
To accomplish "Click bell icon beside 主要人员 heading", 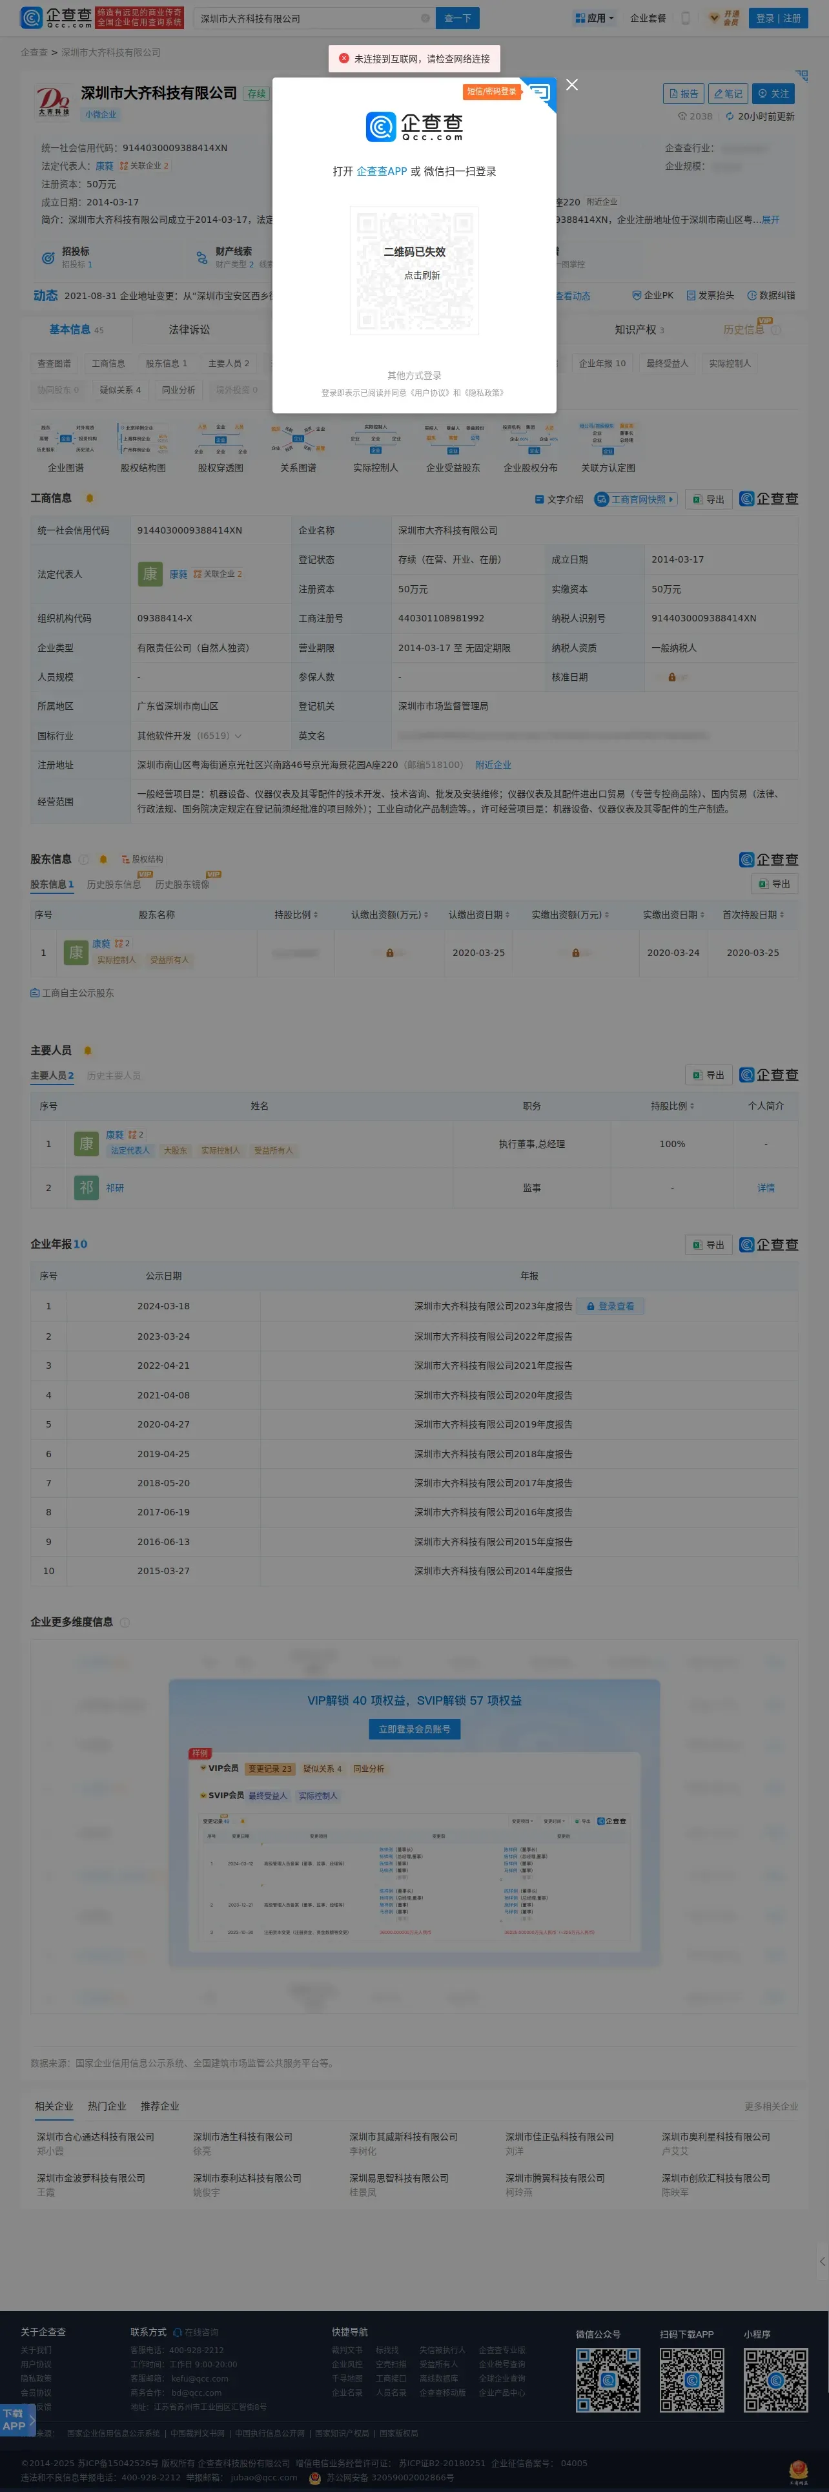I will (x=88, y=1050).
